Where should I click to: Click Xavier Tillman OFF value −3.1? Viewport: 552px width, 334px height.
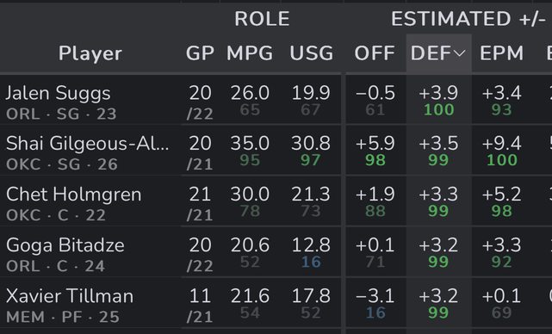click(375, 295)
